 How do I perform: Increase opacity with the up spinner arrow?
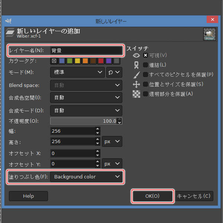(x=120, y=119)
